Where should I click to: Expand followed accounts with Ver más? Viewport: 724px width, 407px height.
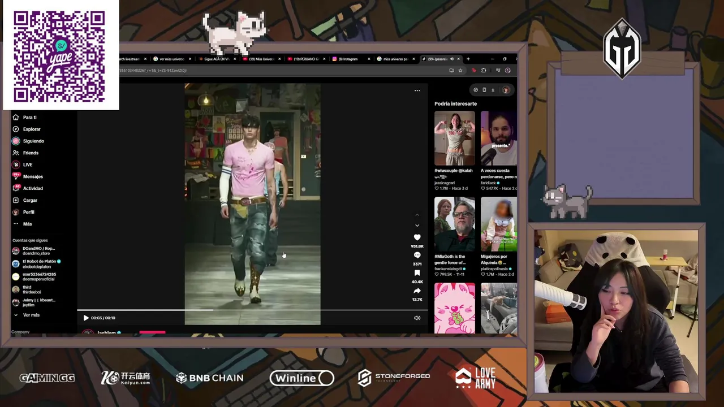27,315
